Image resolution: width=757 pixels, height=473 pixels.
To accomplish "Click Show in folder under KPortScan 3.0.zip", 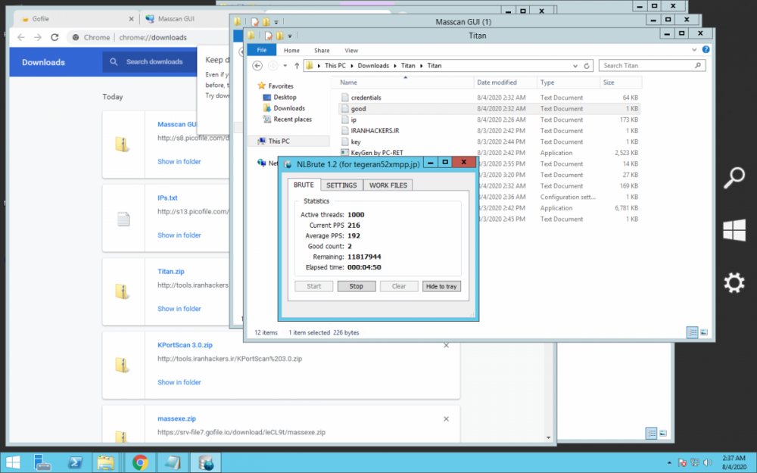I will pyautogui.click(x=179, y=382).
